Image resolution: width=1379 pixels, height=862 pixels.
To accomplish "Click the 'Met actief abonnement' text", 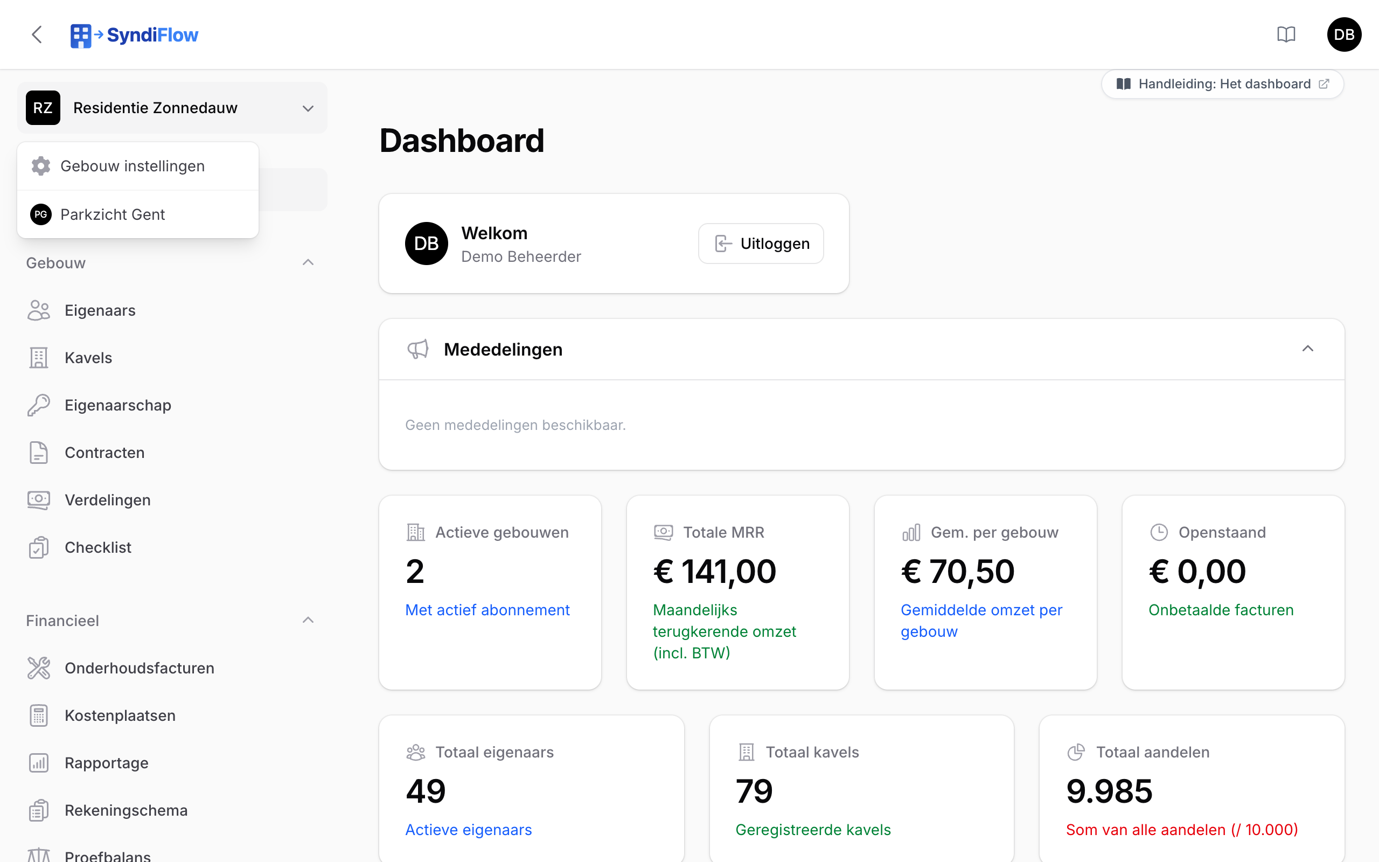I will tap(487, 610).
